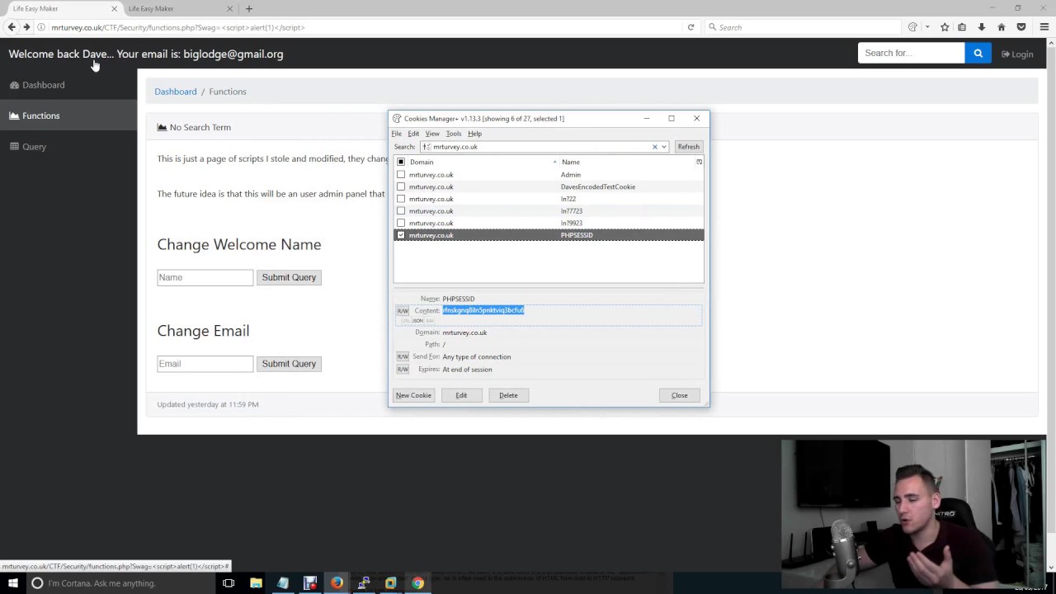Check the ln?9923 cookie checkbox
The width and height of the screenshot is (1056, 594).
(401, 223)
